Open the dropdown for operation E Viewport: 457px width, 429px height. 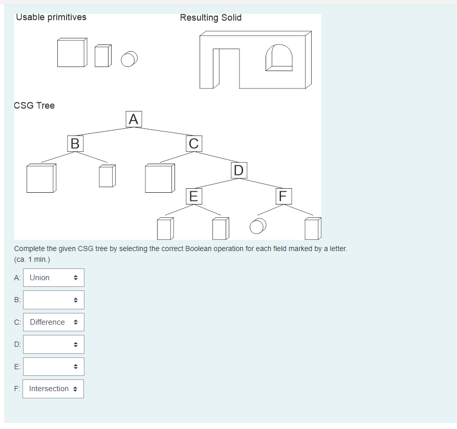tap(53, 367)
